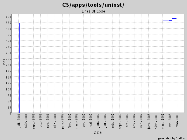Select the 0 value on the y-axis
Image resolution: width=187 pixels, height=140 pixels.
tap(10, 113)
